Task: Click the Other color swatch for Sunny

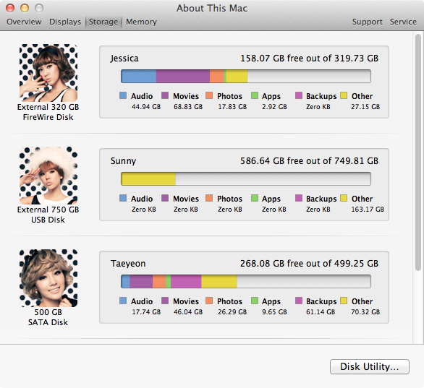Action: click(x=344, y=198)
